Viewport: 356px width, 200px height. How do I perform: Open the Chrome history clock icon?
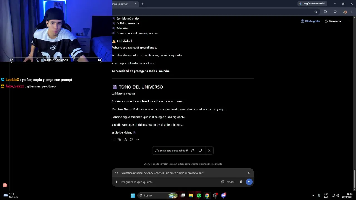[335, 12]
